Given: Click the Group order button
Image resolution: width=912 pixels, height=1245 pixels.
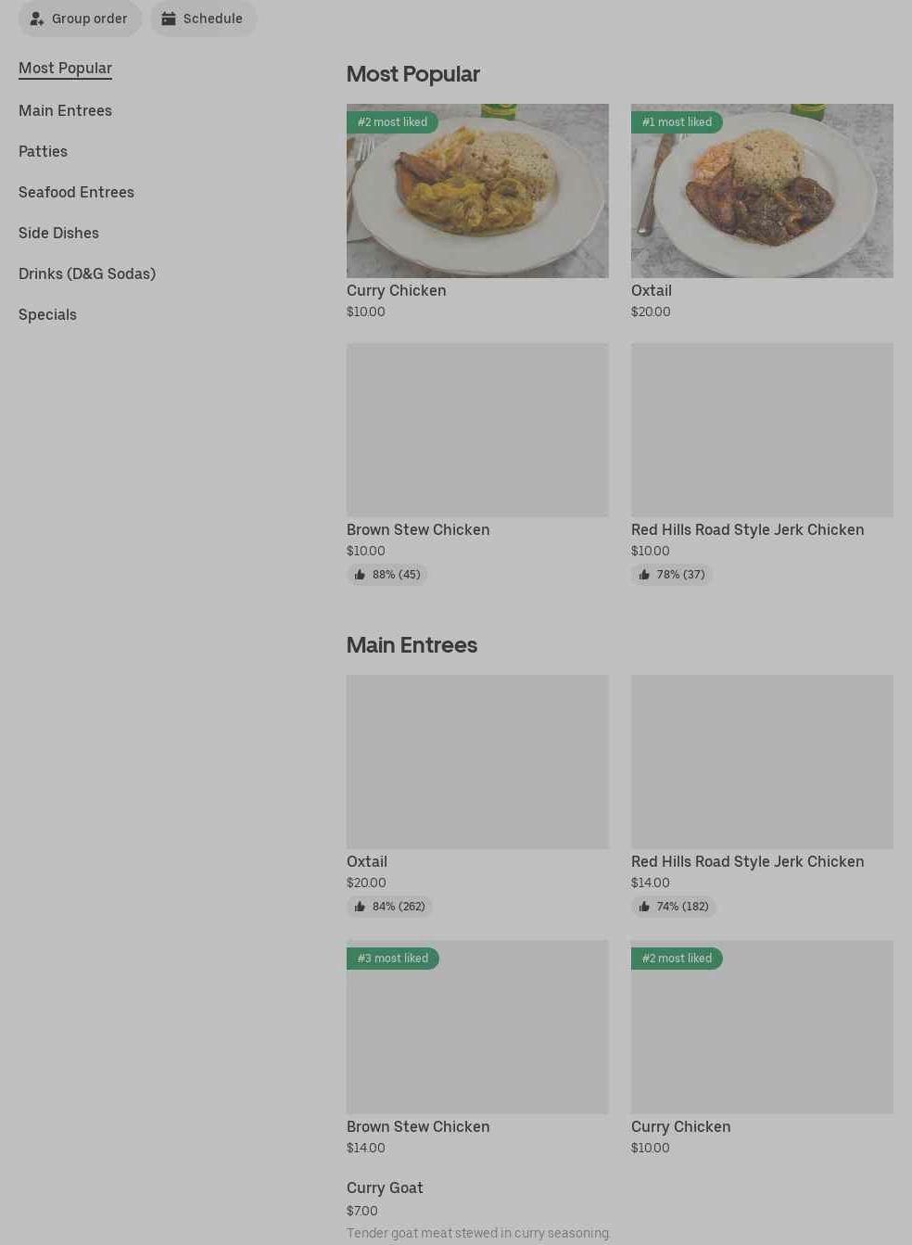Looking at the screenshot, I should click(80, 19).
